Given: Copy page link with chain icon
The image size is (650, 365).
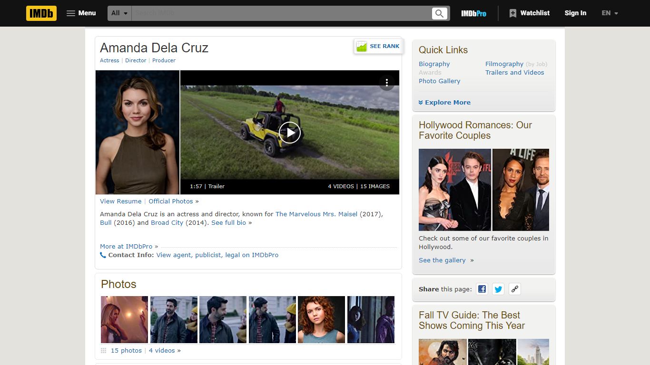Looking at the screenshot, I should [x=514, y=289].
